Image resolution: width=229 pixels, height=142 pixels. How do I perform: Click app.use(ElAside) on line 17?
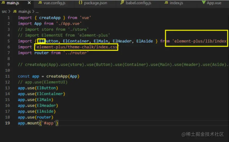point(37,111)
